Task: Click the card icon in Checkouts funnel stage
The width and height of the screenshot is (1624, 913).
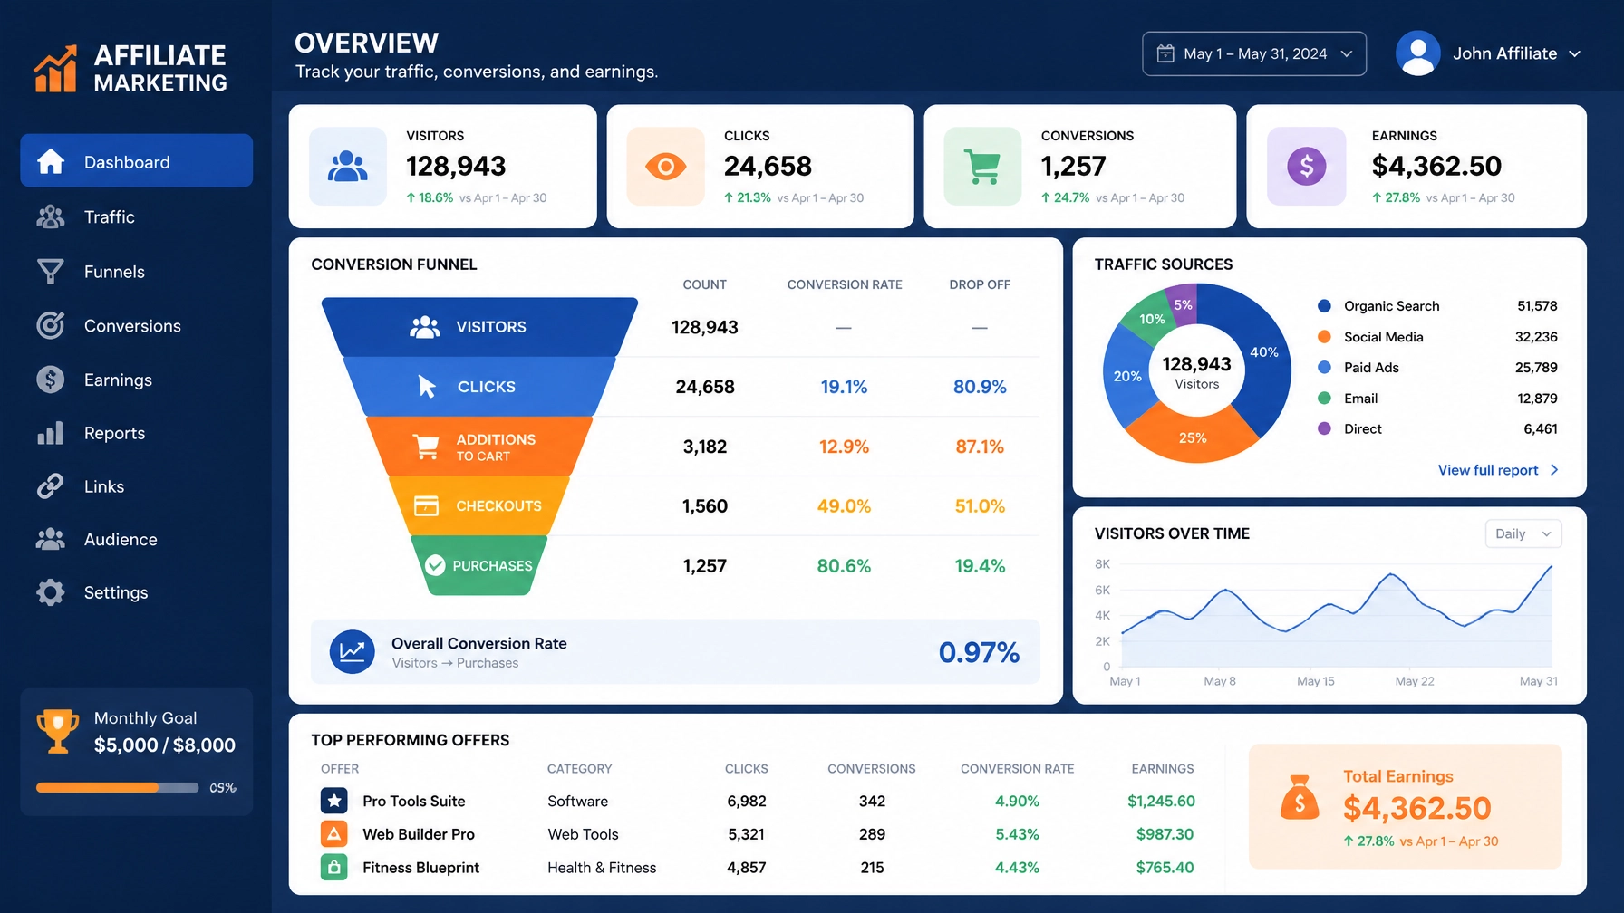Action: tap(426, 505)
